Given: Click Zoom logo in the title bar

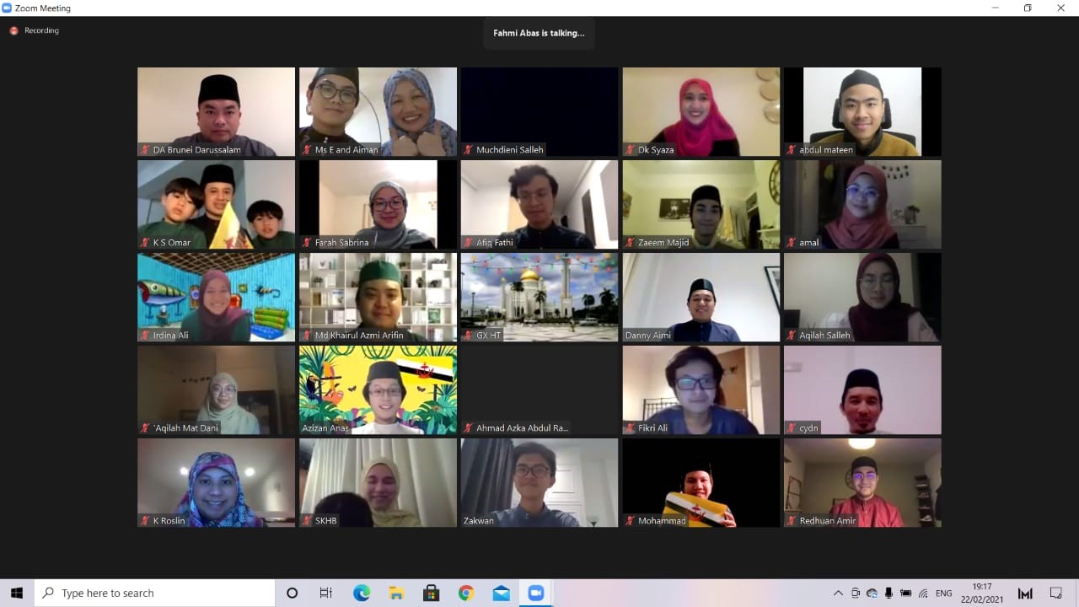Looking at the screenshot, I should pos(7,8).
